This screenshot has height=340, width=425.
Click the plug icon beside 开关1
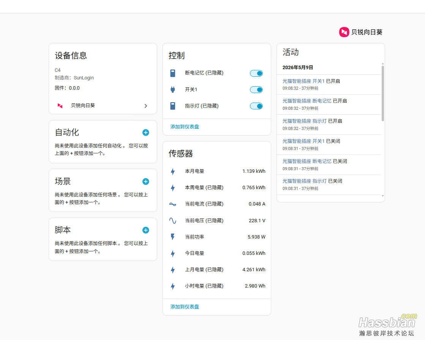tap(173, 90)
